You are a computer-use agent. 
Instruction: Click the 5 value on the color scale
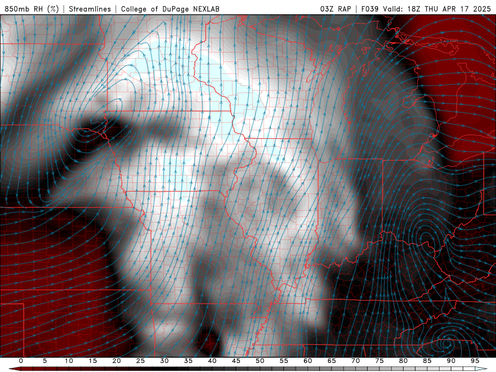pos(45,361)
